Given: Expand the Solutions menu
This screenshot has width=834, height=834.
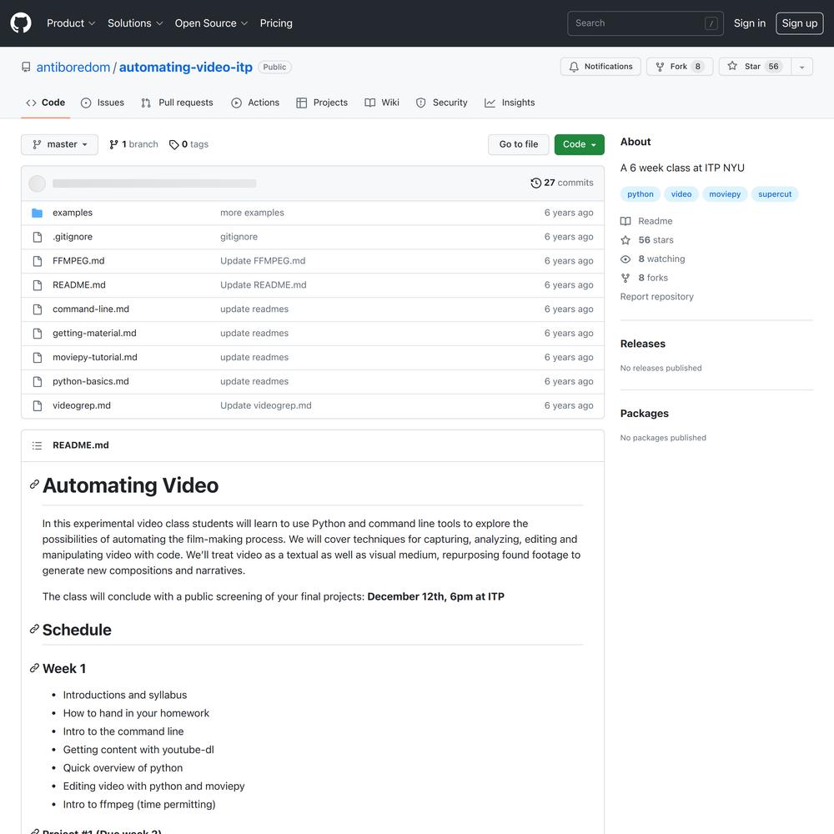Looking at the screenshot, I should coord(134,23).
